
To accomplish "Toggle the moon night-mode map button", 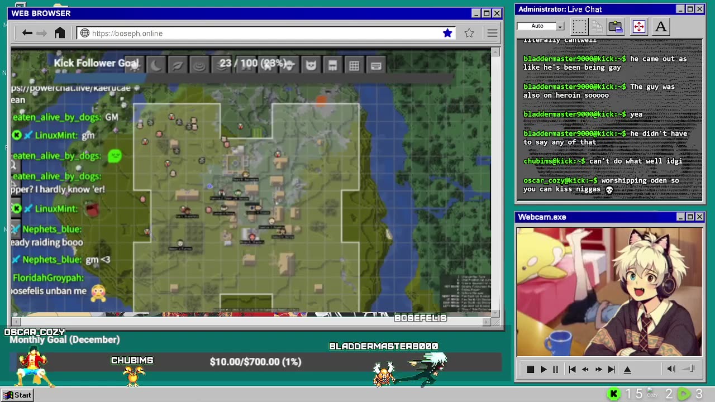I will pos(155,66).
